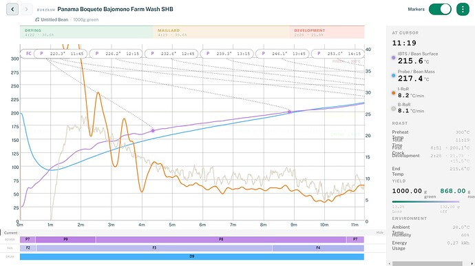This screenshot has height=266, width=475.
Task: Select the P8 power segment
Action: tap(221, 239)
